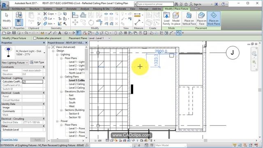Open the Architecture ribbon tab
263x148 pixels.
(x=18, y=9)
